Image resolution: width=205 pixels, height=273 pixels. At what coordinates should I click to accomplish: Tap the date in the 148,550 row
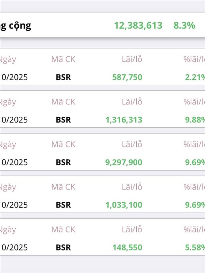coord(14,247)
